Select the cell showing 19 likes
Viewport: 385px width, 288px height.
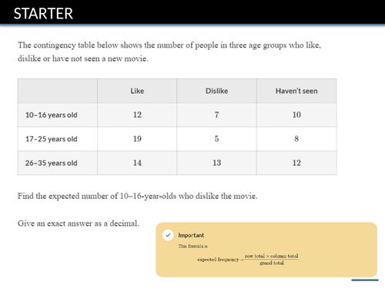point(137,139)
